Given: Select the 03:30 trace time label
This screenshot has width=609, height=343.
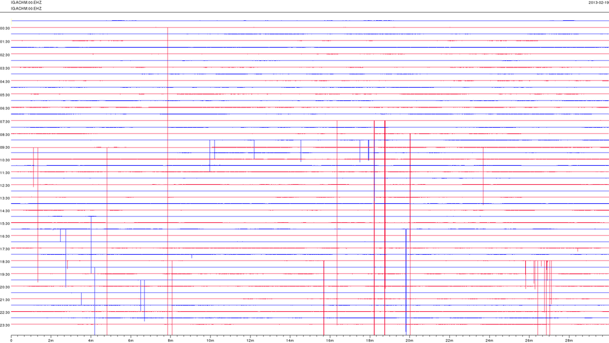Looking at the screenshot, I should pyautogui.click(x=4, y=68).
